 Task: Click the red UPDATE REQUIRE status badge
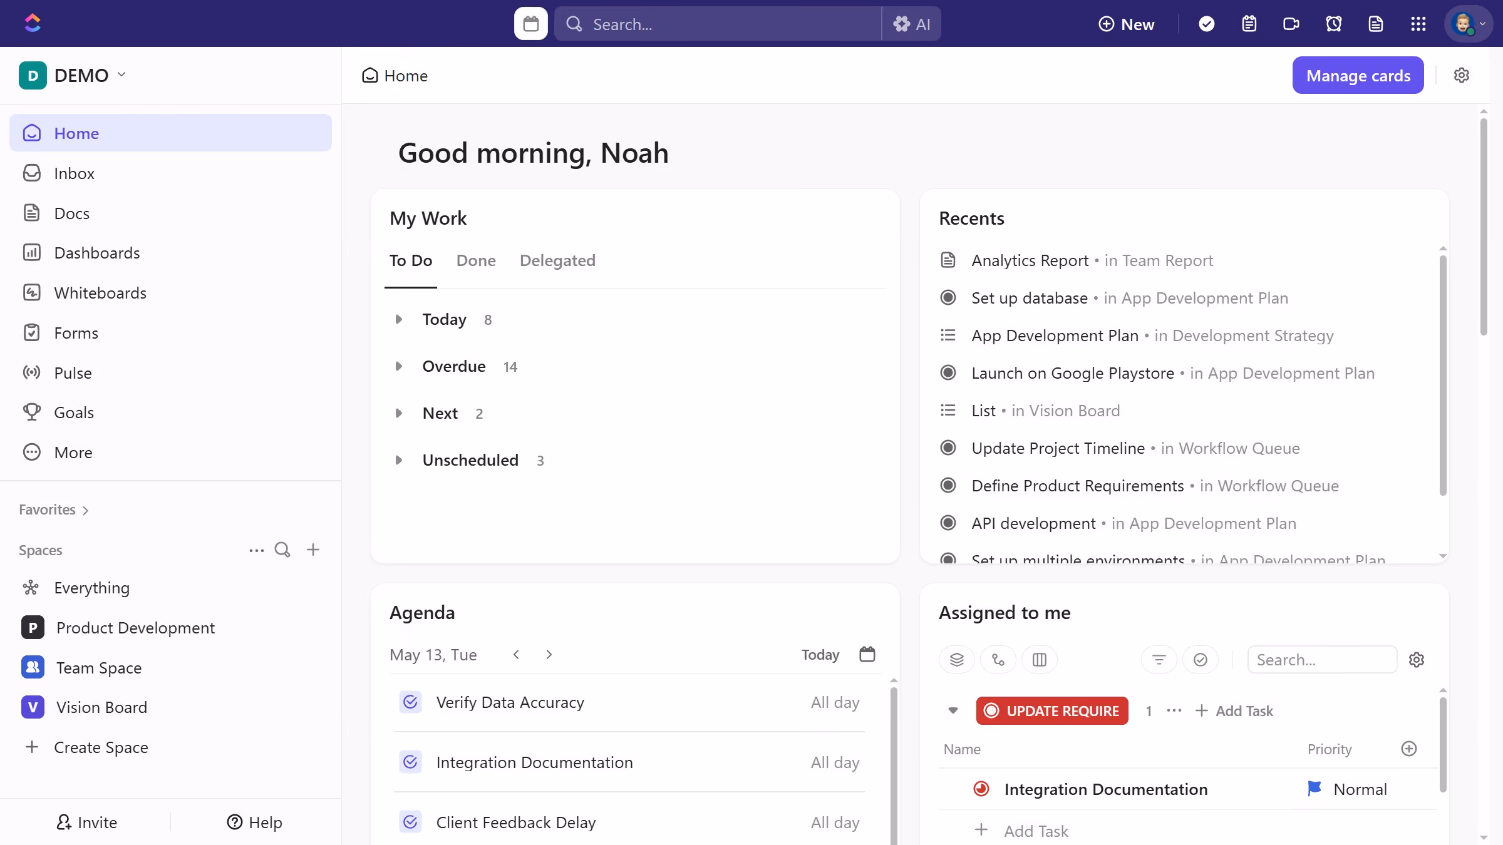click(x=1051, y=710)
